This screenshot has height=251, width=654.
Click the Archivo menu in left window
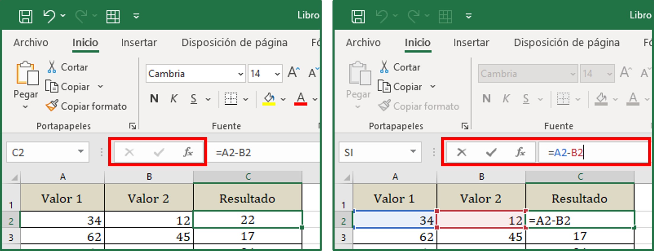(31, 43)
